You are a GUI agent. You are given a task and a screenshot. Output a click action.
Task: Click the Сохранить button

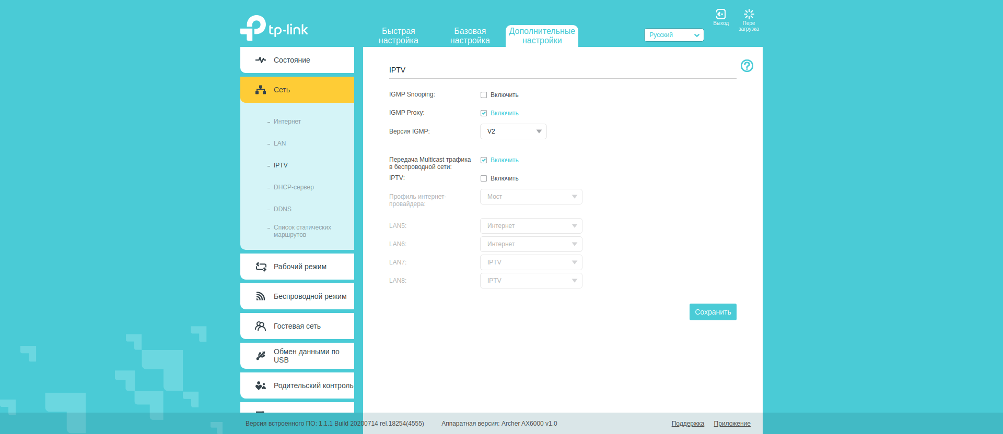713,312
